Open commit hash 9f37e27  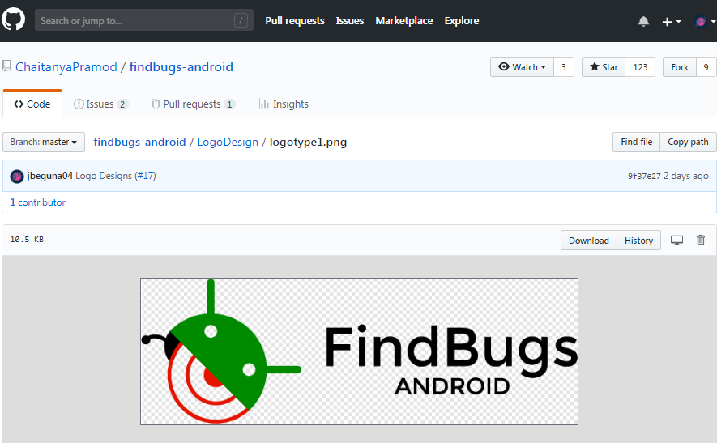coord(644,176)
